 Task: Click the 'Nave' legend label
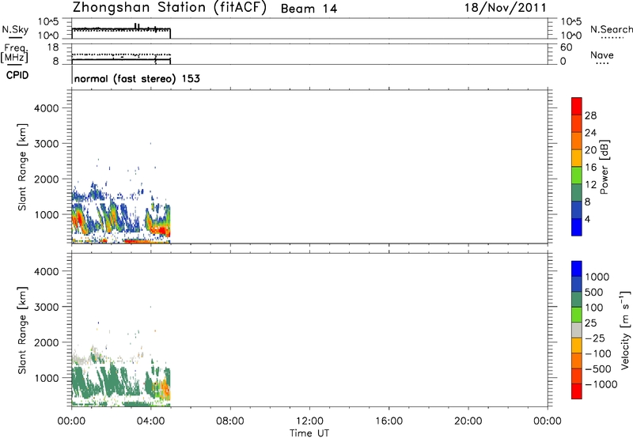point(602,55)
